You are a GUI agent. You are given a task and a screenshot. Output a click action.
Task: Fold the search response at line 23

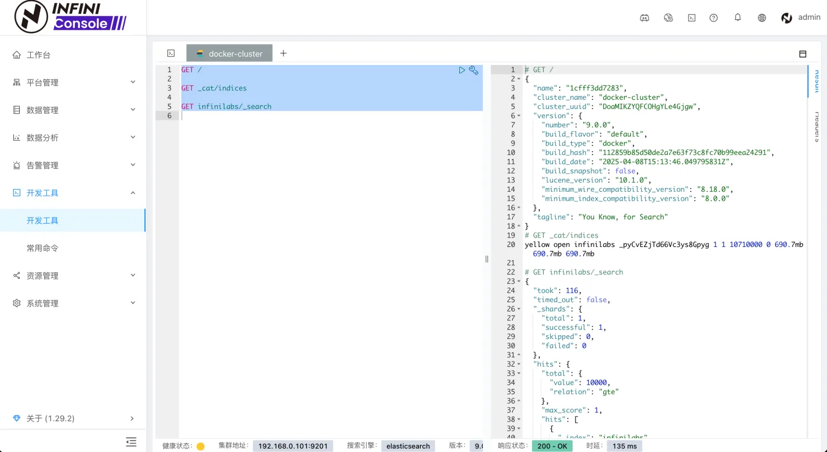pyautogui.click(x=519, y=281)
